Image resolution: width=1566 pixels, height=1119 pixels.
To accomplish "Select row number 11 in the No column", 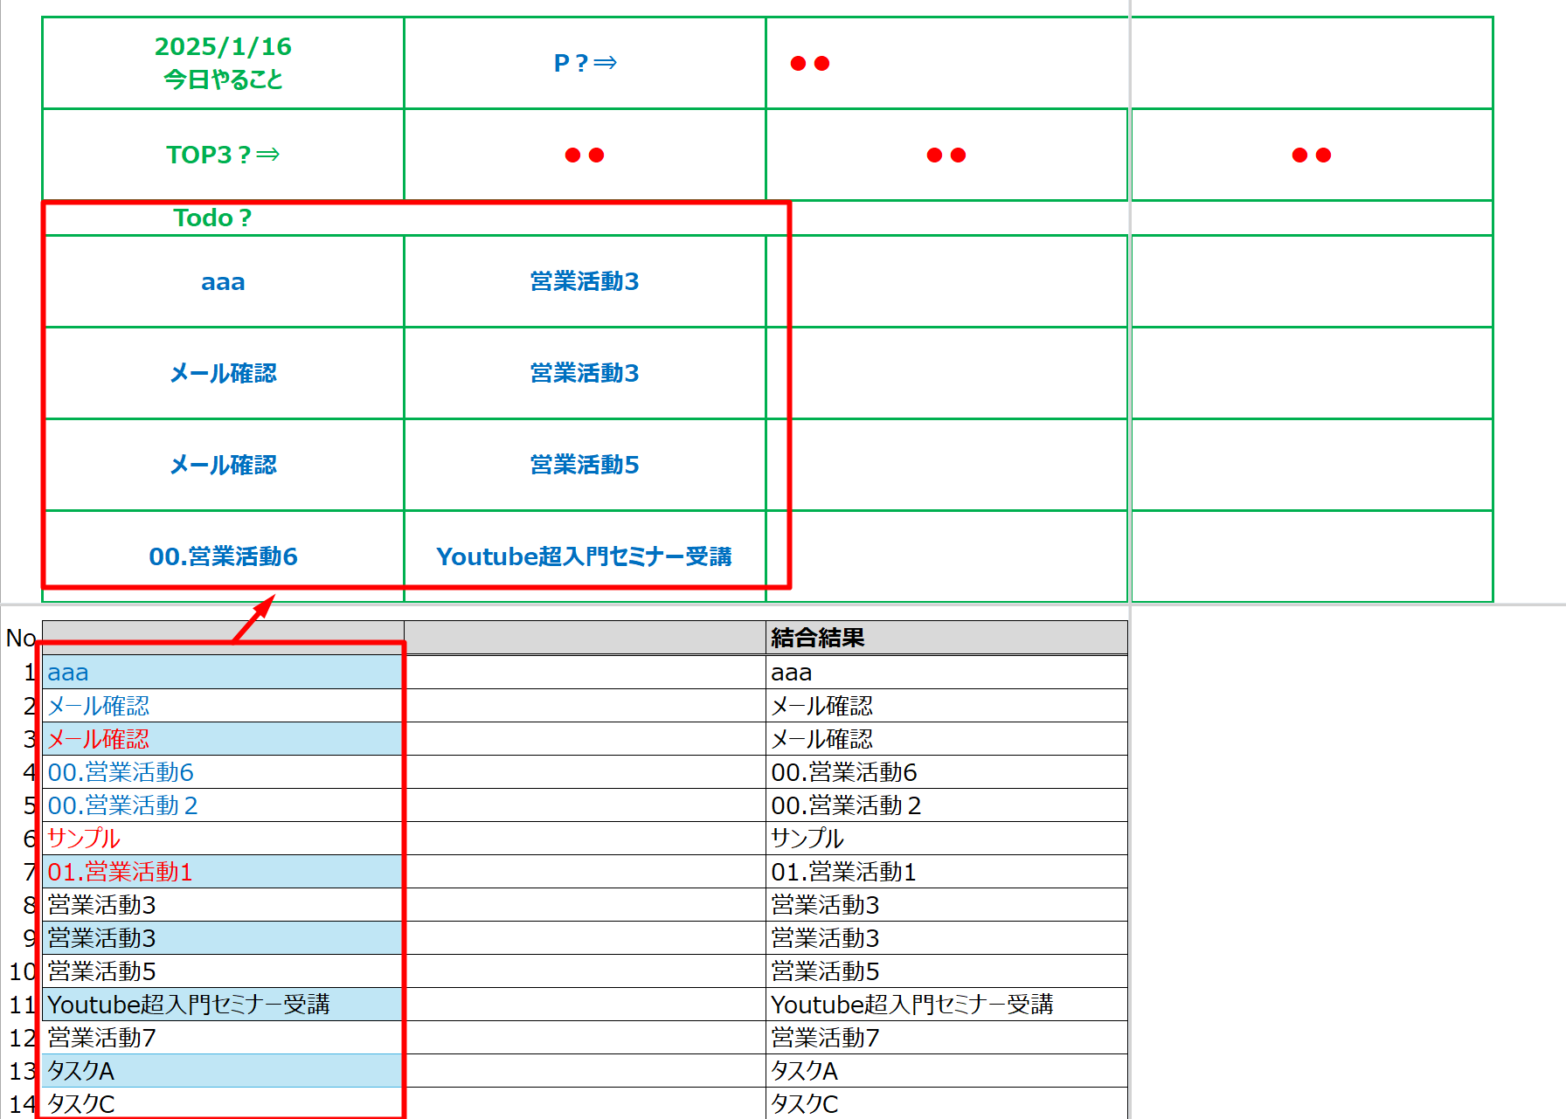I will click(22, 1005).
